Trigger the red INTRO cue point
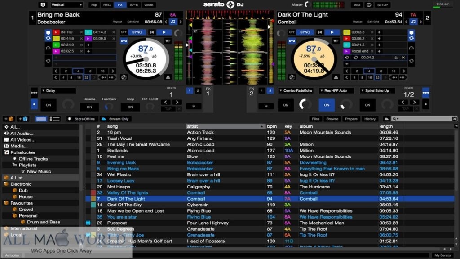The width and height of the screenshot is (460, 259). [x=56, y=32]
